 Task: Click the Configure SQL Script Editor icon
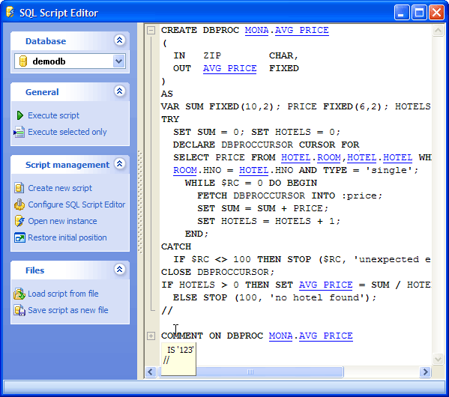click(x=19, y=204)
